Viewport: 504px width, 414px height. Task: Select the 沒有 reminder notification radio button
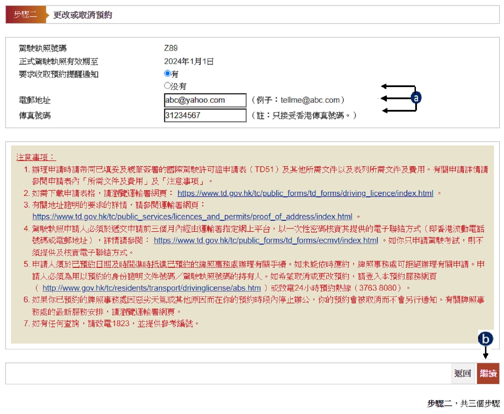(168, 85)
